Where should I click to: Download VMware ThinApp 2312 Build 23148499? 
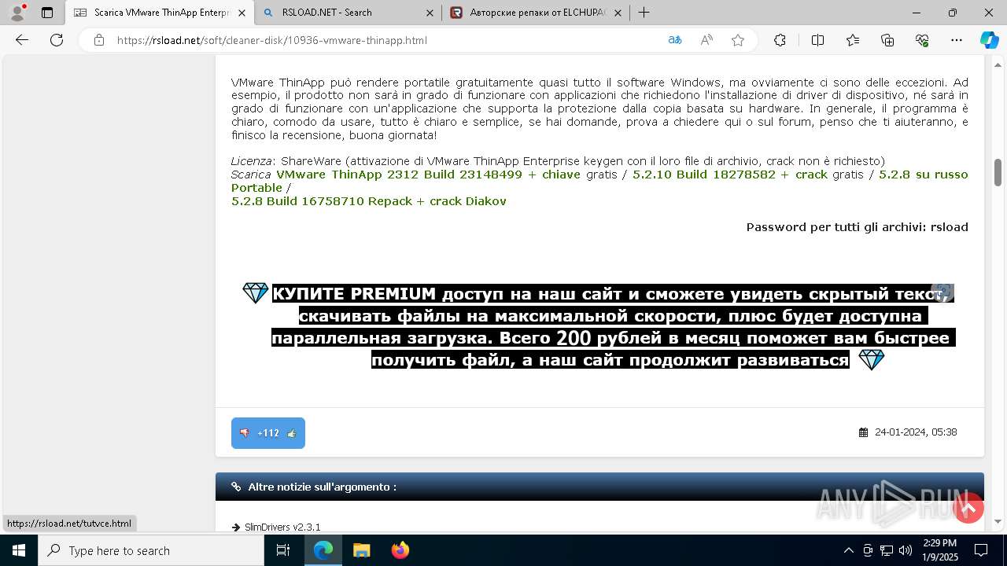tap(428, 175)
